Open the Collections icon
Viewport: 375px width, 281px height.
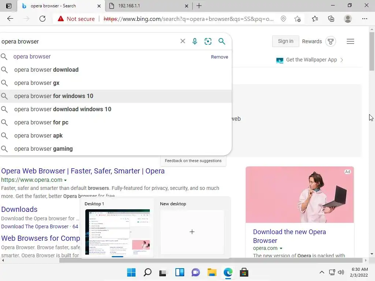coord(331,19)
